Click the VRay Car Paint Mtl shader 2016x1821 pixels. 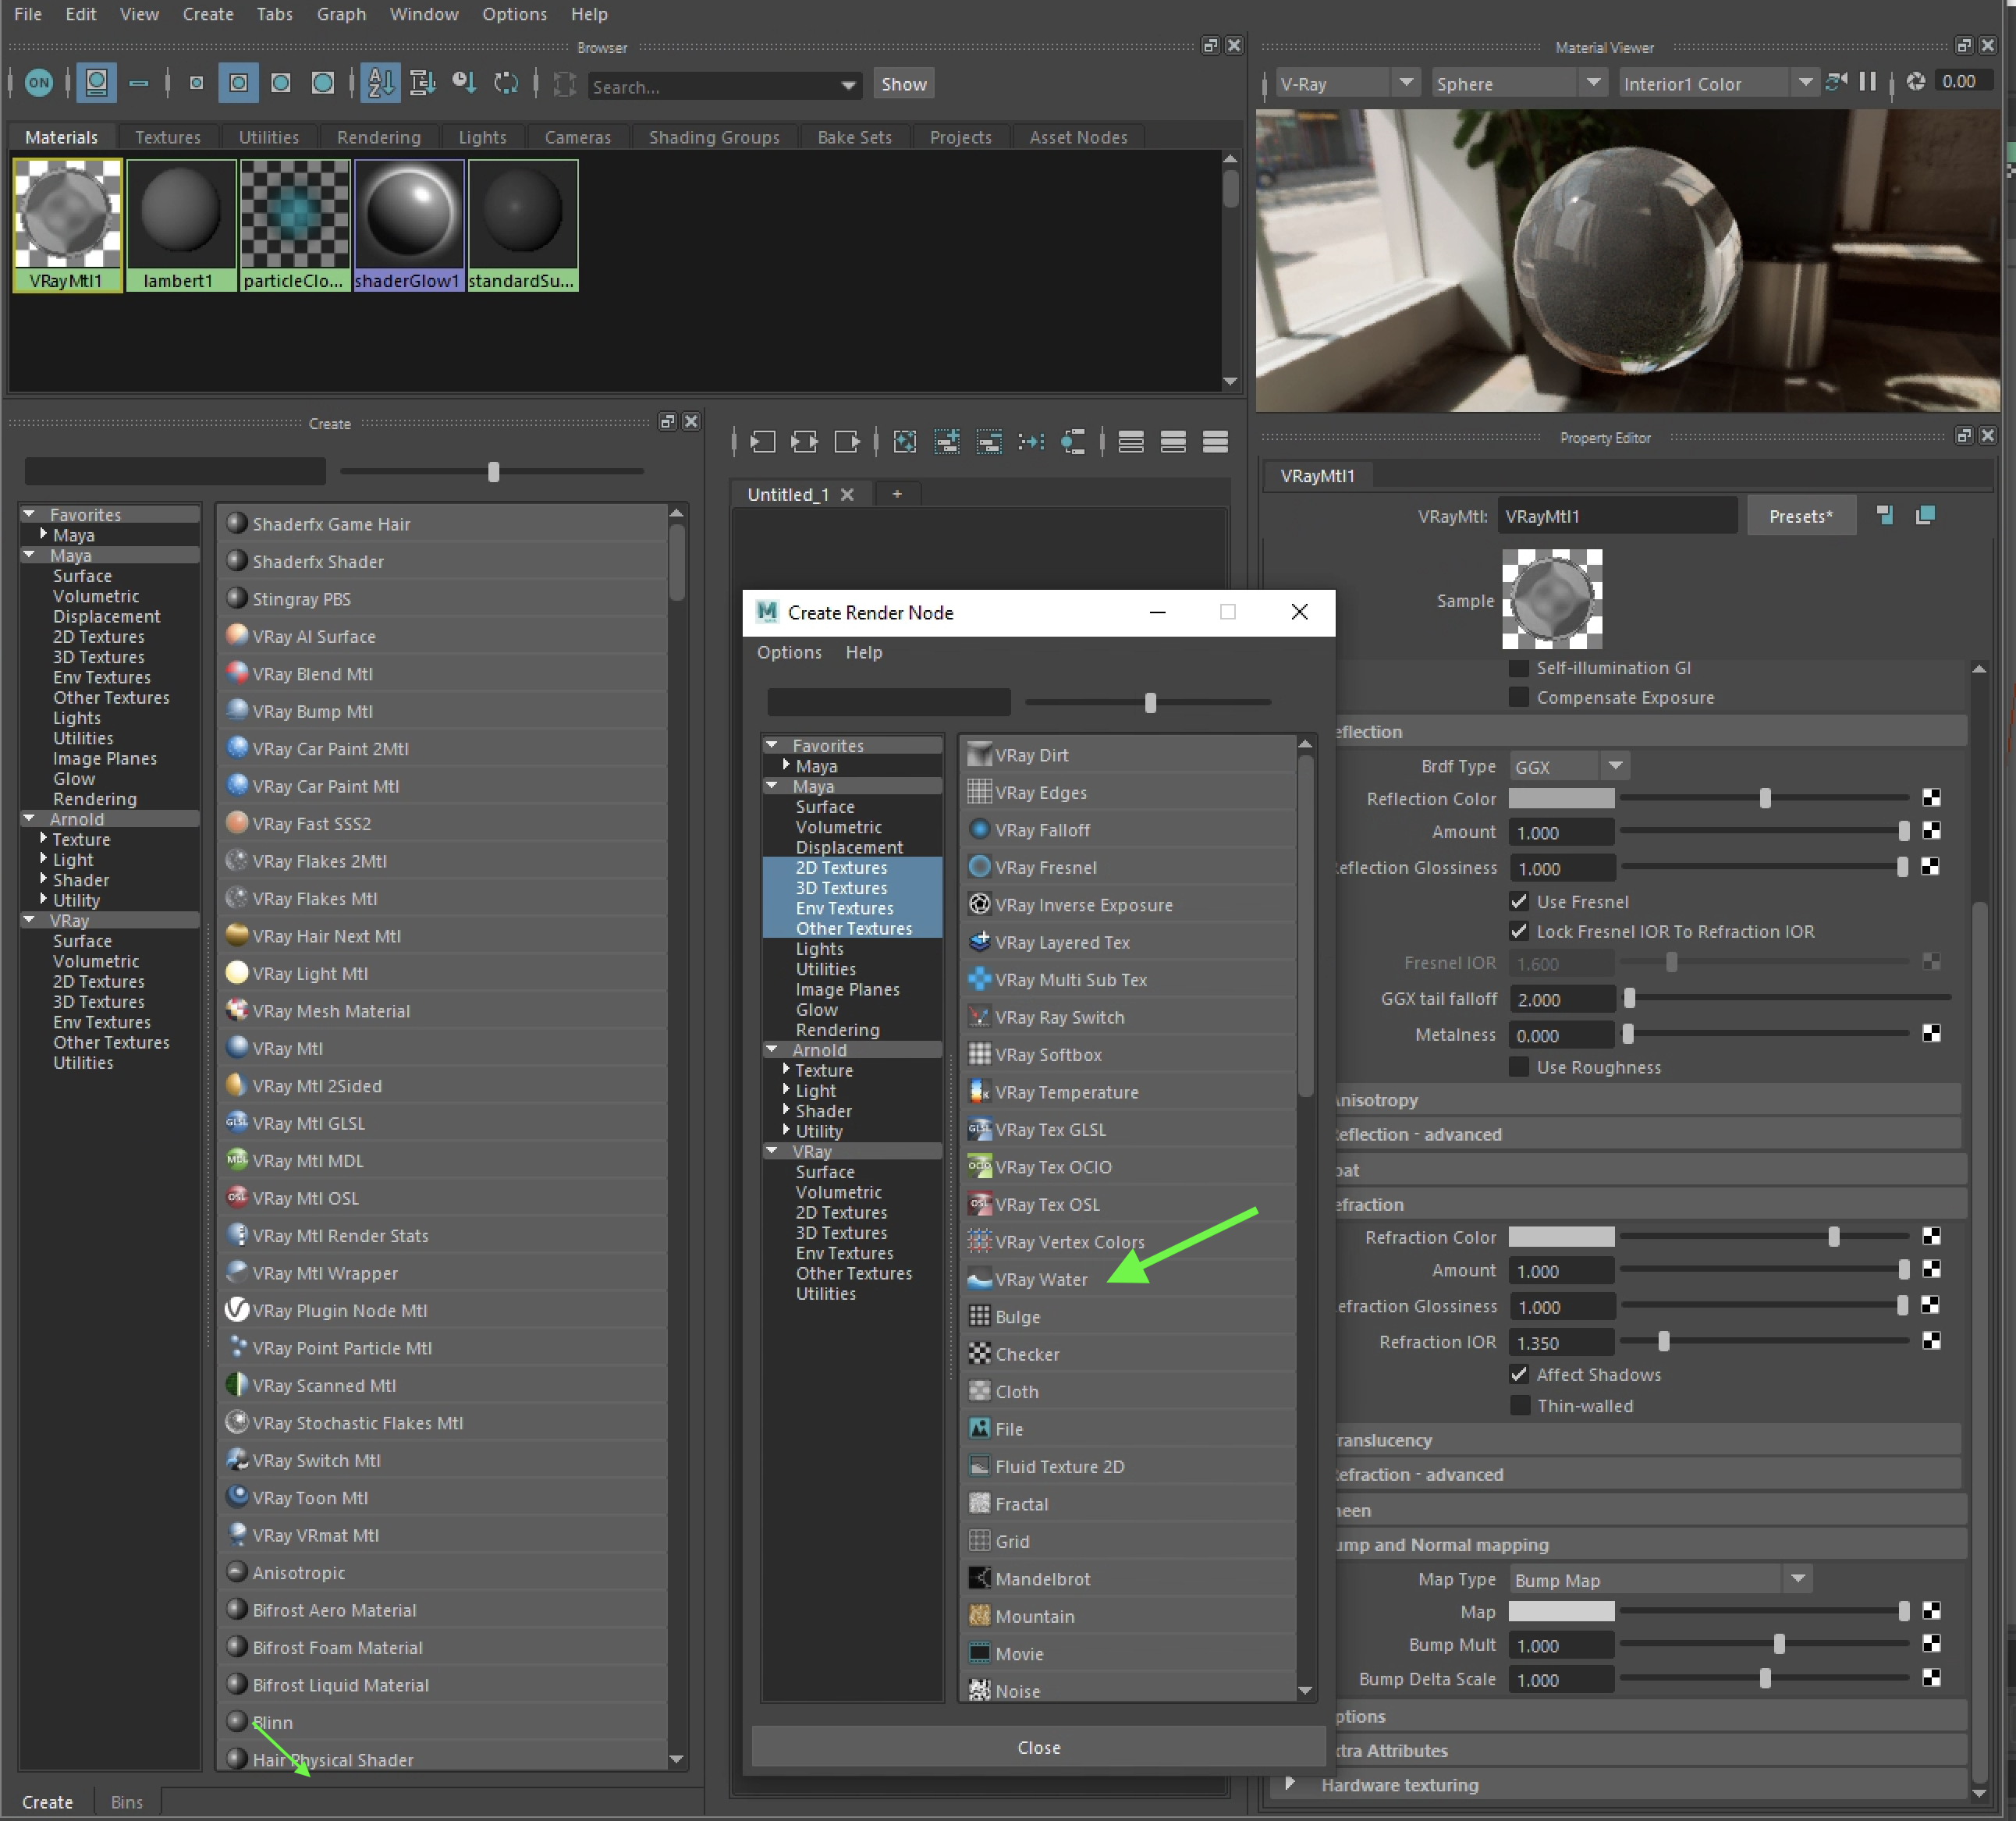(325, 786)
